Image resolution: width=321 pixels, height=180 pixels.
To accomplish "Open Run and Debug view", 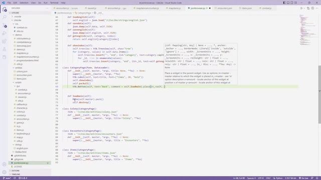I will (x=5, y=33).
